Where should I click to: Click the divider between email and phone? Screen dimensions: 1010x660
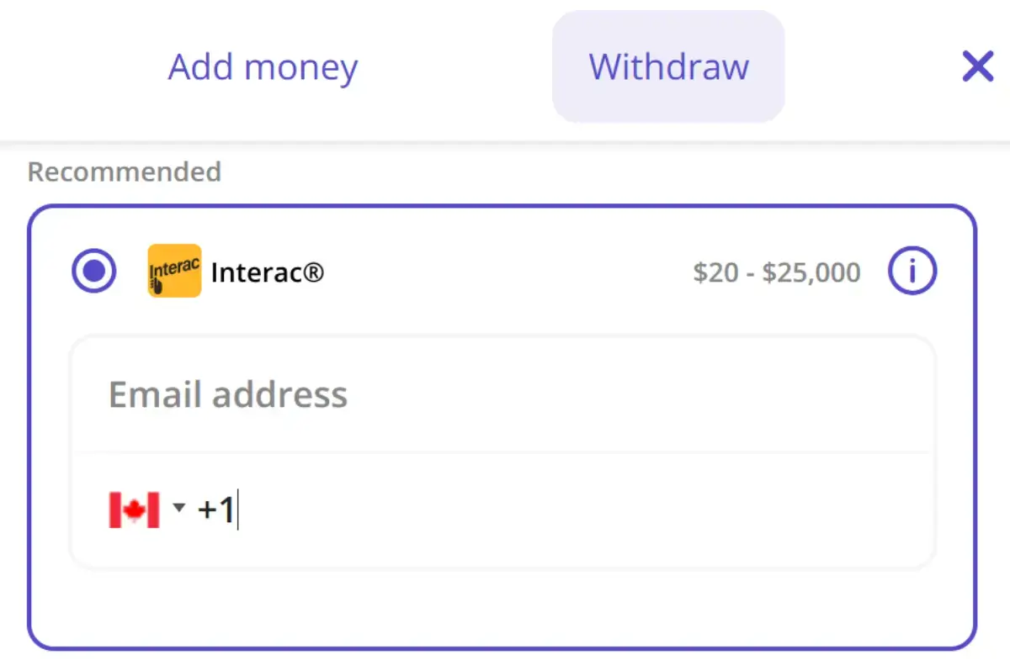[502, 451]
